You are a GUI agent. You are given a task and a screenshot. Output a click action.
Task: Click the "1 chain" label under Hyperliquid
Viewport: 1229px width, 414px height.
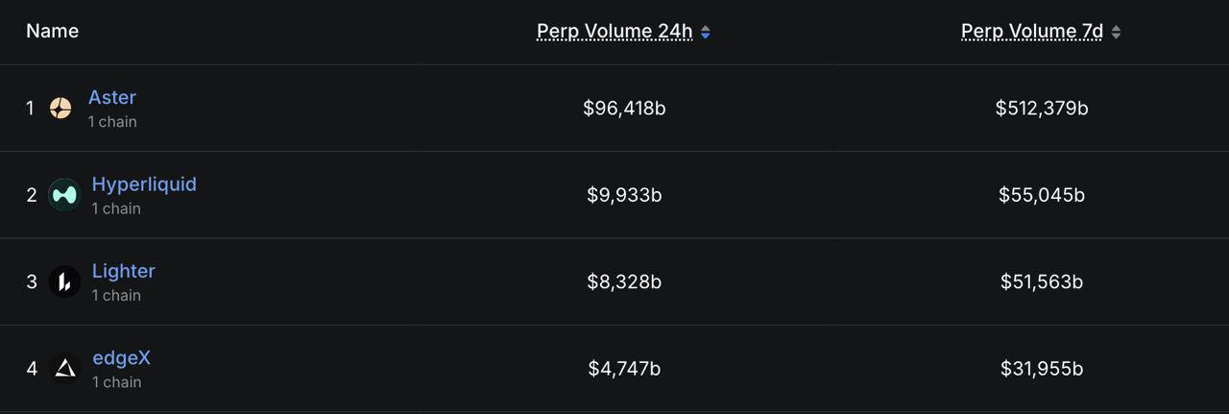(116, 208)
